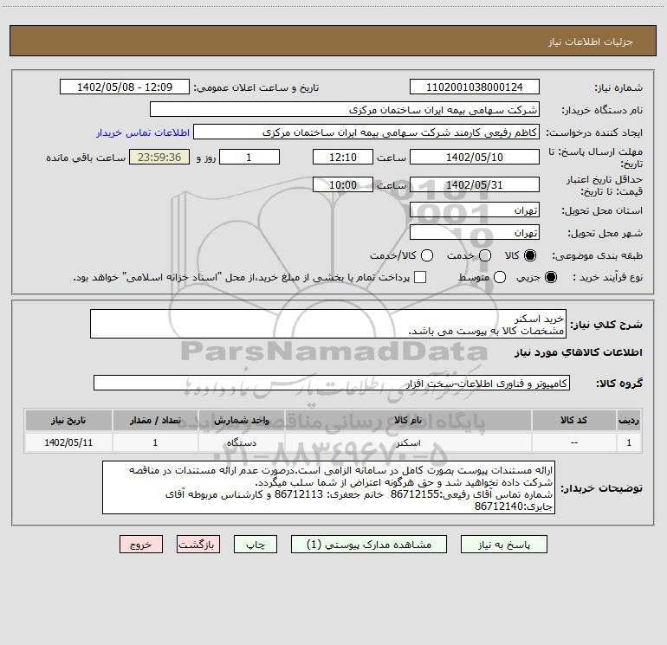This screenshot has width=667, height=645.
Task: Open the اطلاعات تماس خریدار link
Action: 143,132
